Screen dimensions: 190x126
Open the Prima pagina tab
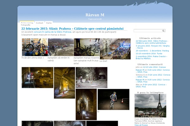[27, 23]
